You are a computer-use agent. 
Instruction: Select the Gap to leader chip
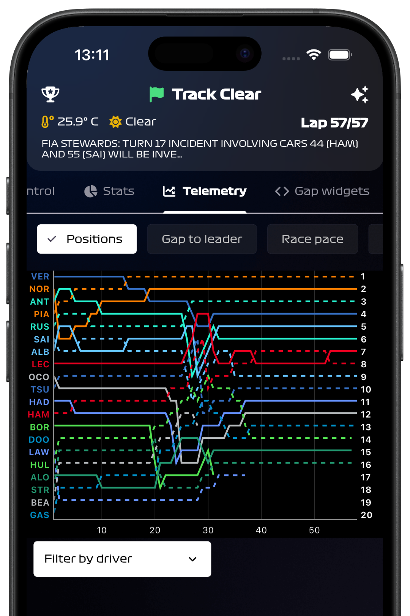[202, 239]
